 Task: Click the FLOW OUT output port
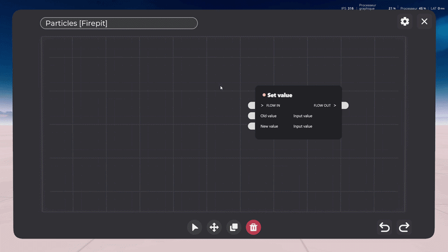point(345,105)
